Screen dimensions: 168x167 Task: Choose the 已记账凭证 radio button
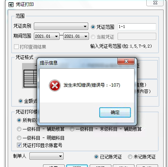(x=96, y=157)
